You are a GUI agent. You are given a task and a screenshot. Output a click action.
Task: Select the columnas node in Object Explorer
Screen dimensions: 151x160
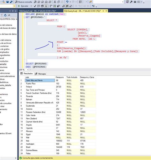click(x=4, y=67)
